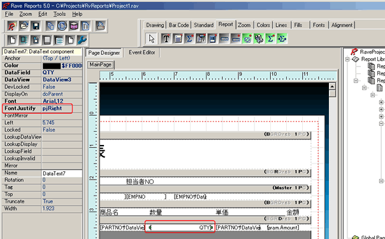
Task: Click the New Data Object icon (purple drum)
Action: tap(74, 26)
